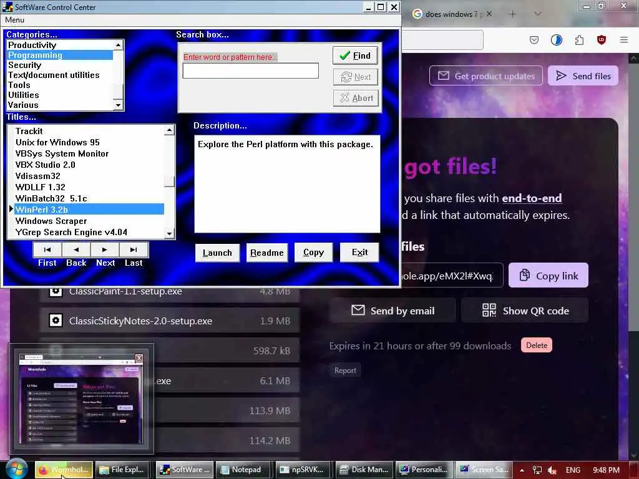Click the Abort search button
639x479 pixels.
tap(356, 98)
